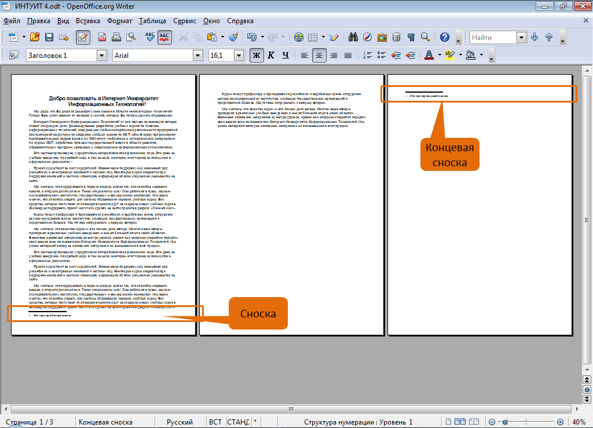Insert a table
The image size is (593, 428).
coord(313,37)
